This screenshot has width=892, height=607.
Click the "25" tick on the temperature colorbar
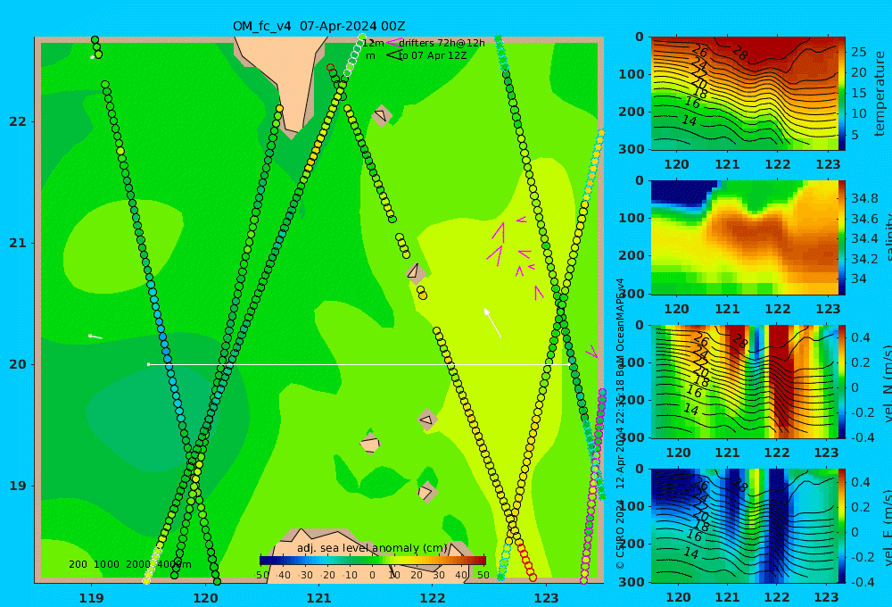click(x=858, y=53)
